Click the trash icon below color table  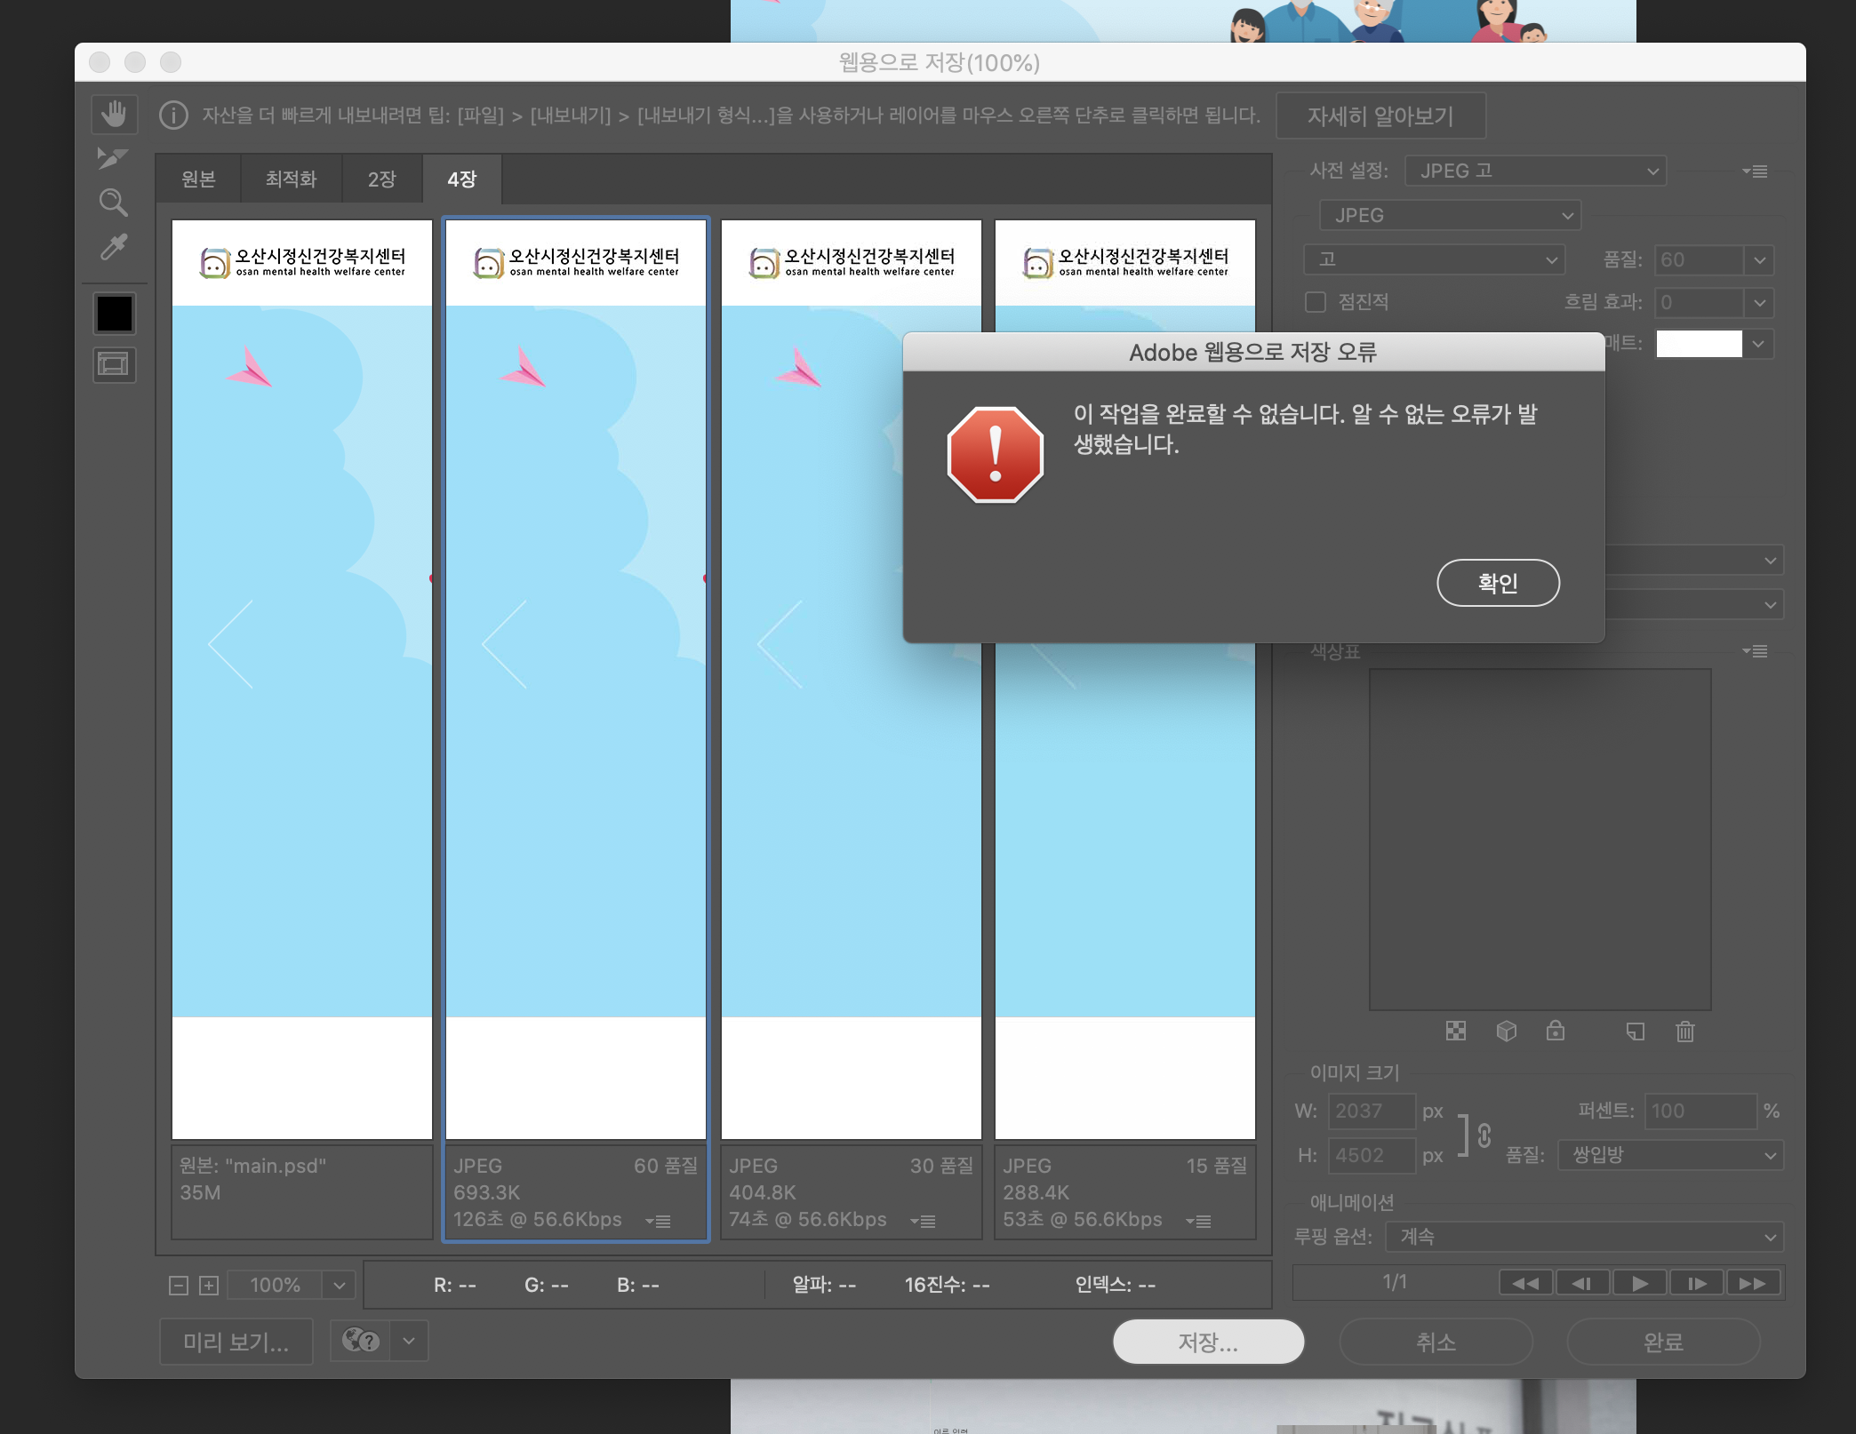1684,1032
